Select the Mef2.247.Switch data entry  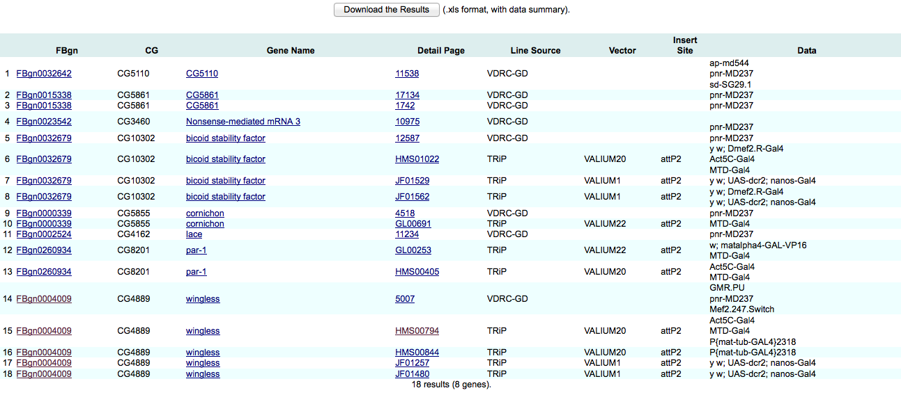pos(741,309)
